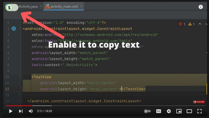Viewport: 209px width, 118px height.
Task: Click the <TextView tag text
Action: click(x=42, y=77)
